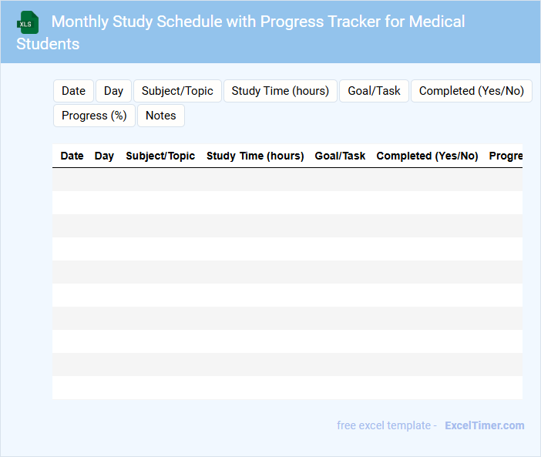Click the Study Time (hours) table header
The image size is (541, 457).
point(255,156)
